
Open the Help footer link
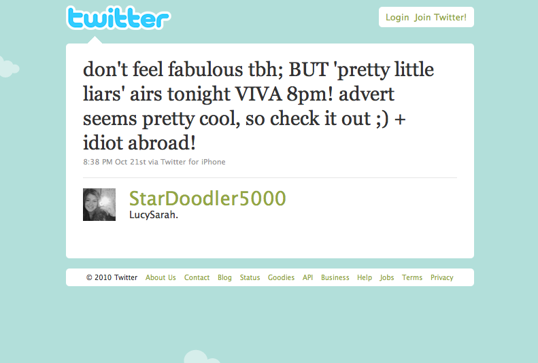[x=365, y=277]
